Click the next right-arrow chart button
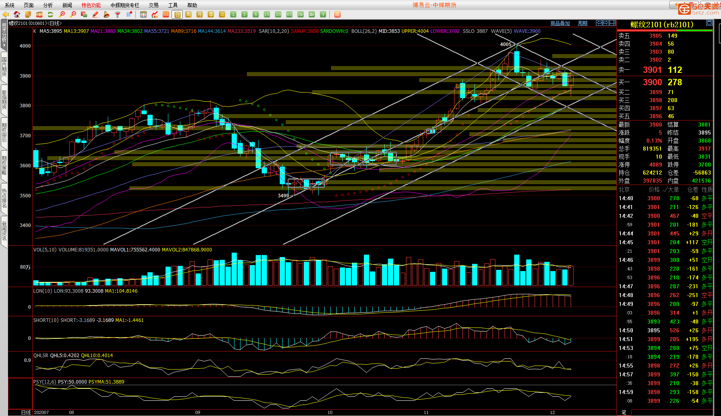Viewport: 721px width, 416px height. [x=606, y=23]
